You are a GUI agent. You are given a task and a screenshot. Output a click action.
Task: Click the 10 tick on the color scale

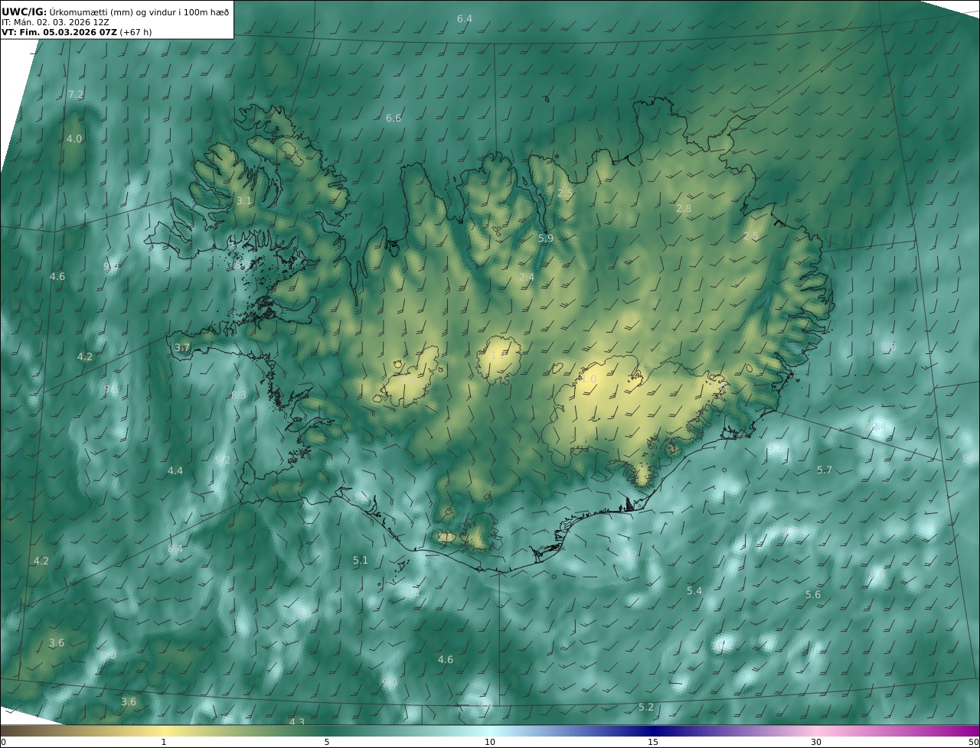tap(490, 742)
